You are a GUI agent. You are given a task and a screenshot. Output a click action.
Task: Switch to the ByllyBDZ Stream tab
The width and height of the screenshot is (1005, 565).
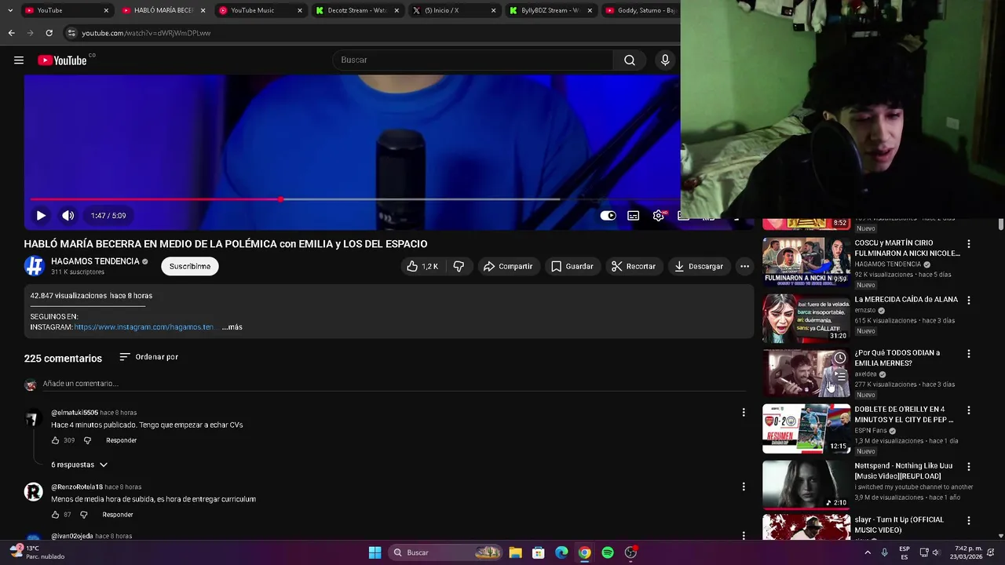[550, 10]
